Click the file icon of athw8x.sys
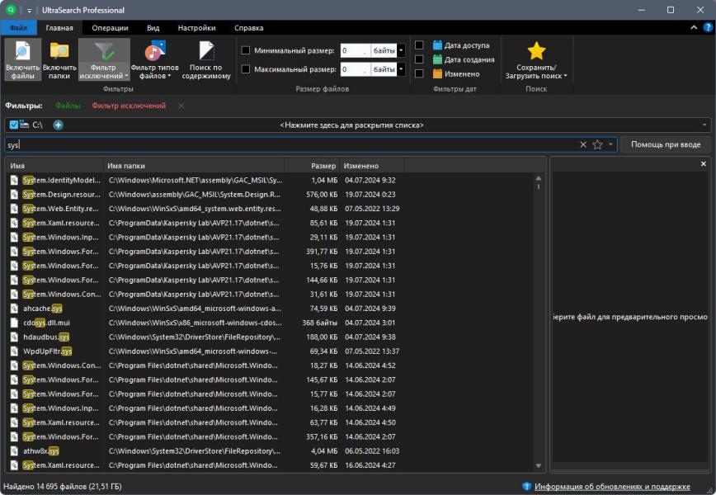 [x=14, y=450]
